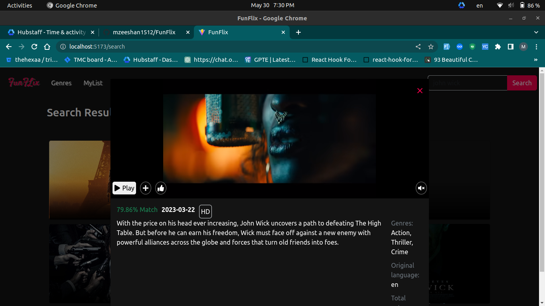Open a new browser tab
This screenshot has height=306, width=545.
298,32
